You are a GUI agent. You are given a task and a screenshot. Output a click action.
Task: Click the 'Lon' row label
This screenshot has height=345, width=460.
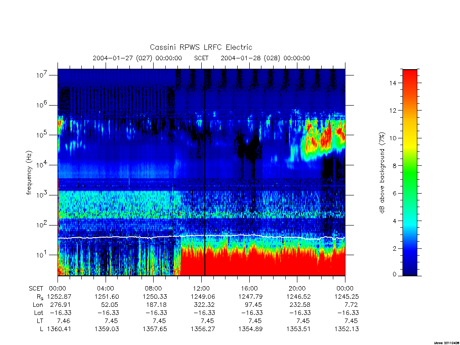click(38, 305)
